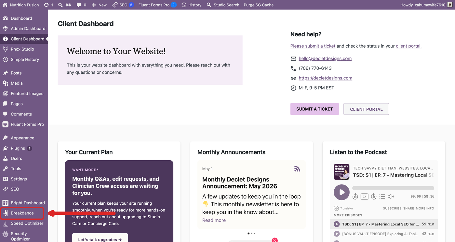The image size is (455, 242).
Task: Click the Let's talk upgrades button
Action: click(100, 238)
